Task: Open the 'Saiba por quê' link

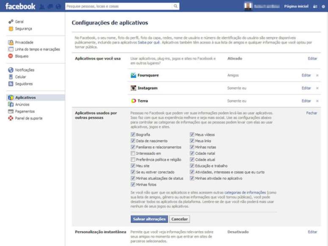Action: 148,42
